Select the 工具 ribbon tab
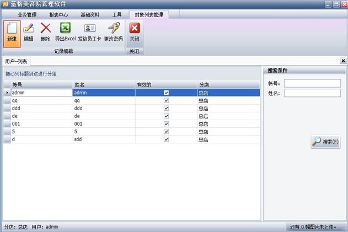Screen dimensions: 348x232 click(117, 14)
